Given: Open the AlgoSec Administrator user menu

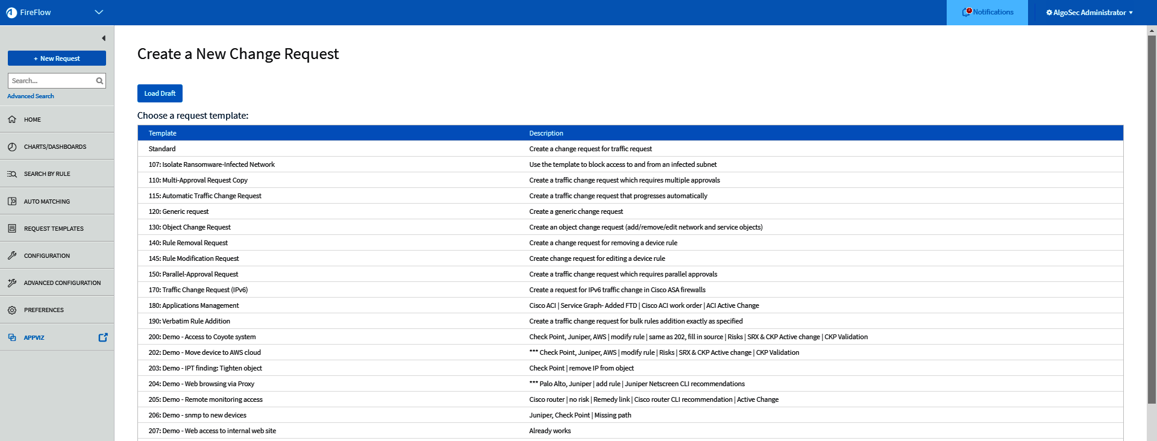Looking at the screenshot, I should [1090, 13].
